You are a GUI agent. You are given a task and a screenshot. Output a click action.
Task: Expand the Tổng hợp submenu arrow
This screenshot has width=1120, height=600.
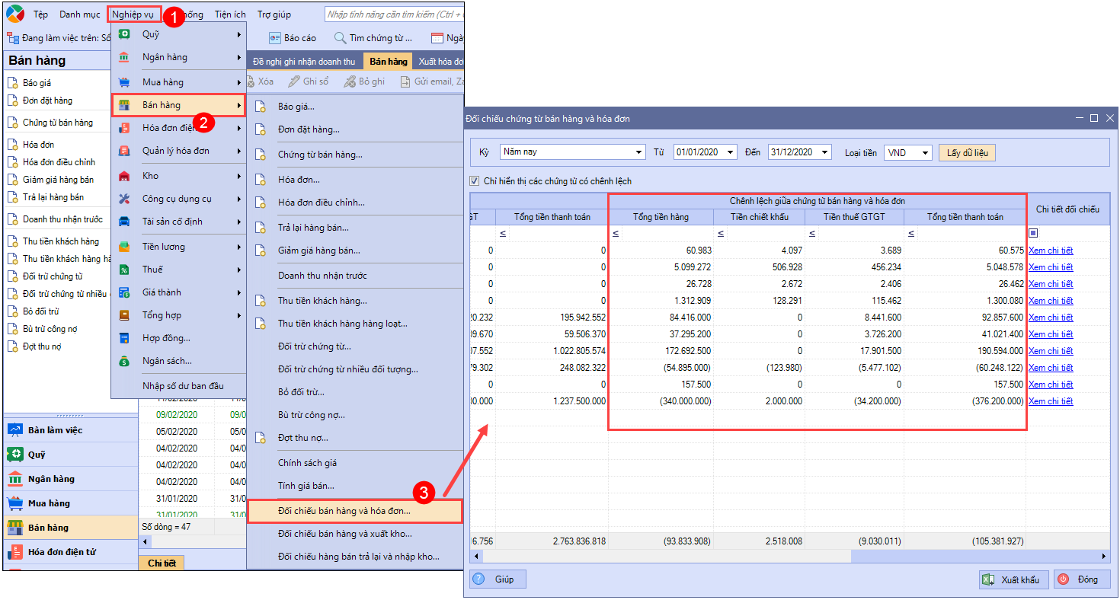click(x=238, y=315)
